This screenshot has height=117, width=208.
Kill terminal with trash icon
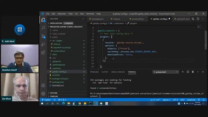(193, 72)
